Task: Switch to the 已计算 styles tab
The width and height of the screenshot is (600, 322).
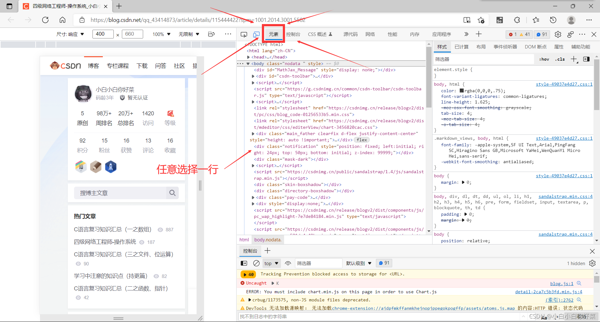Action: coord(462,47)
